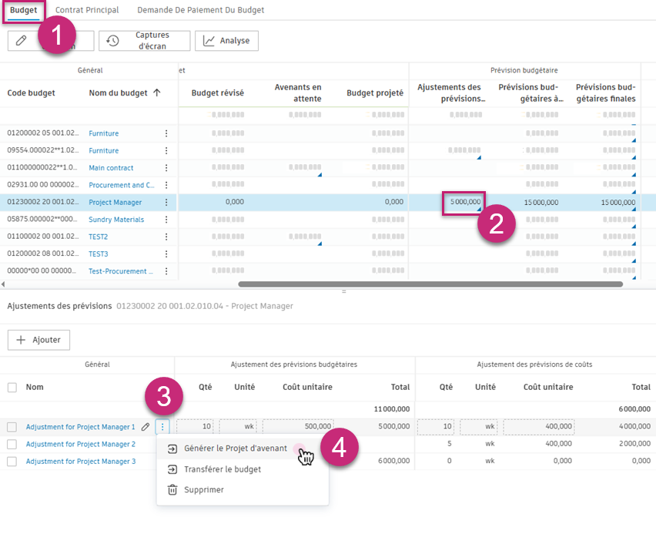Open the TEST3 budget link
This screenshot has width=656, height=541.
[x=99, y=254]
